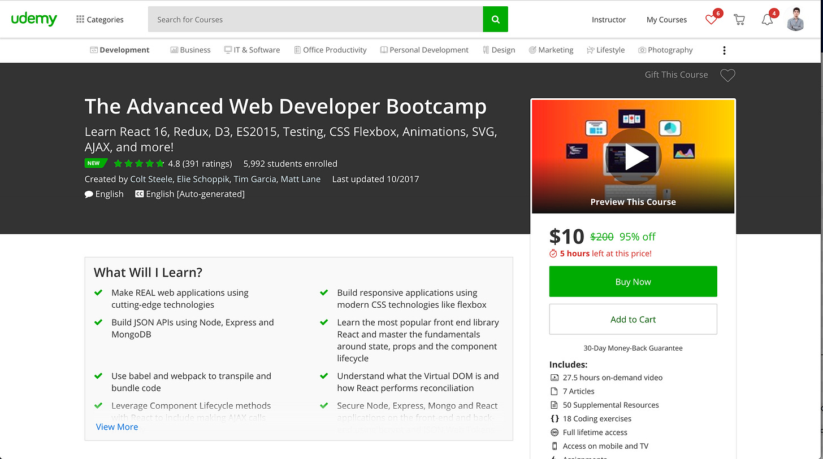
Task: Click the document icon beside 7 Articles
Action: click(555, 391)
